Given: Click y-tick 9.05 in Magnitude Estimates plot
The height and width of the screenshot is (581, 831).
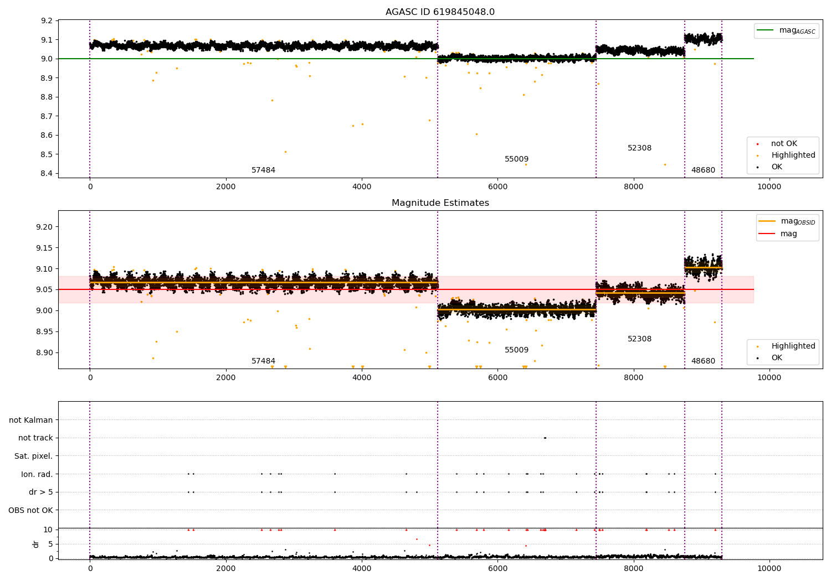Looking at the screenshot, I should [x=45, y=290].
